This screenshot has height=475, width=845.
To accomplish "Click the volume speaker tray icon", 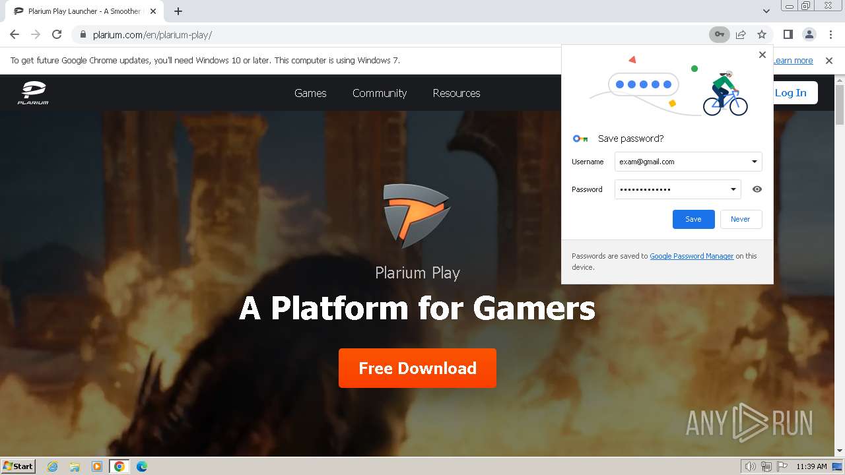I will coord(750,466).
